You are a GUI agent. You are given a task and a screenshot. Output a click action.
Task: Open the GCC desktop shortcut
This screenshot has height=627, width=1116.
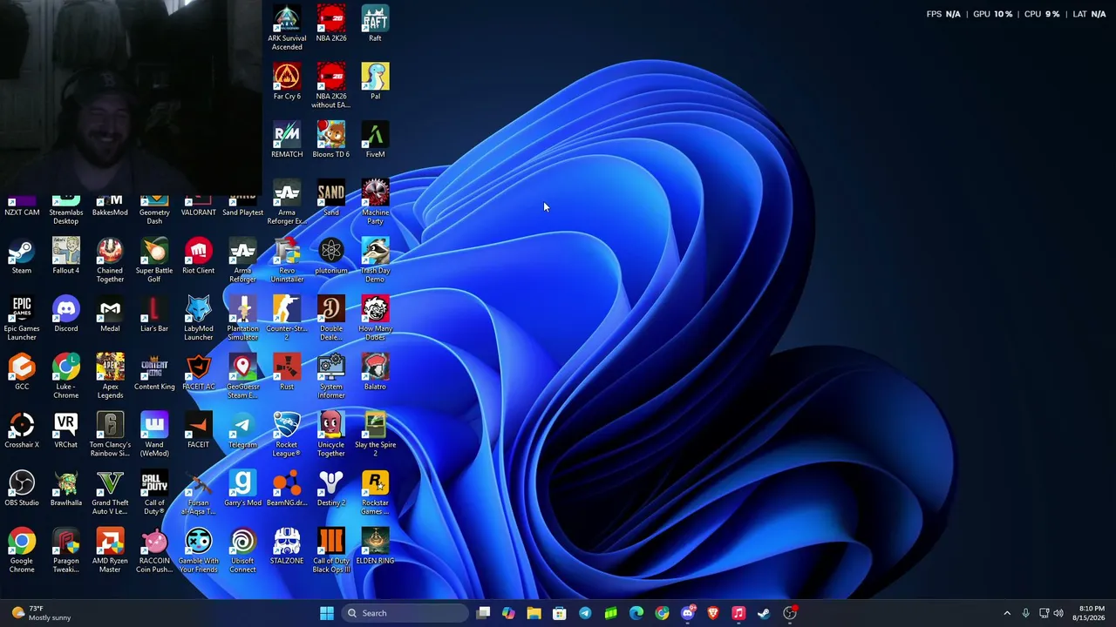[22, 371]
